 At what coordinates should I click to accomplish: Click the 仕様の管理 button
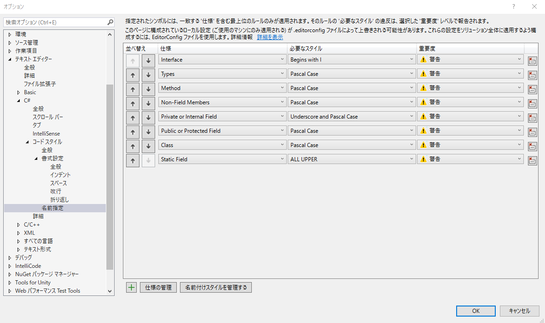[x=158, y=287]
